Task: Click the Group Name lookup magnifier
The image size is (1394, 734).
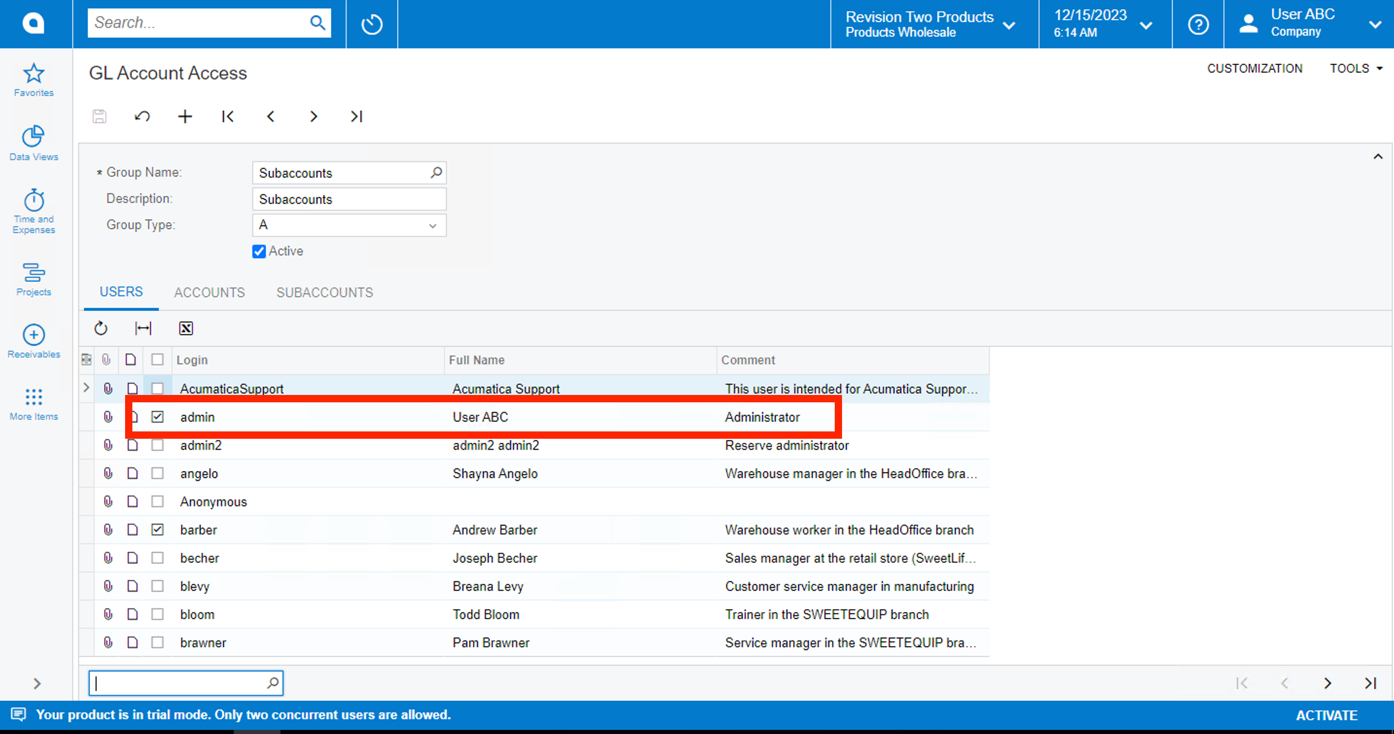Action: tap(436, 173)
